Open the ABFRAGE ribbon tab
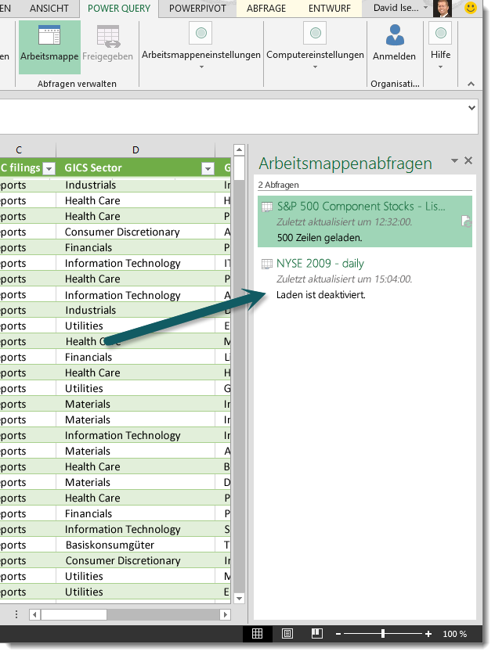Viewport: 495px width, 655px height. click(x=266, y=9)
